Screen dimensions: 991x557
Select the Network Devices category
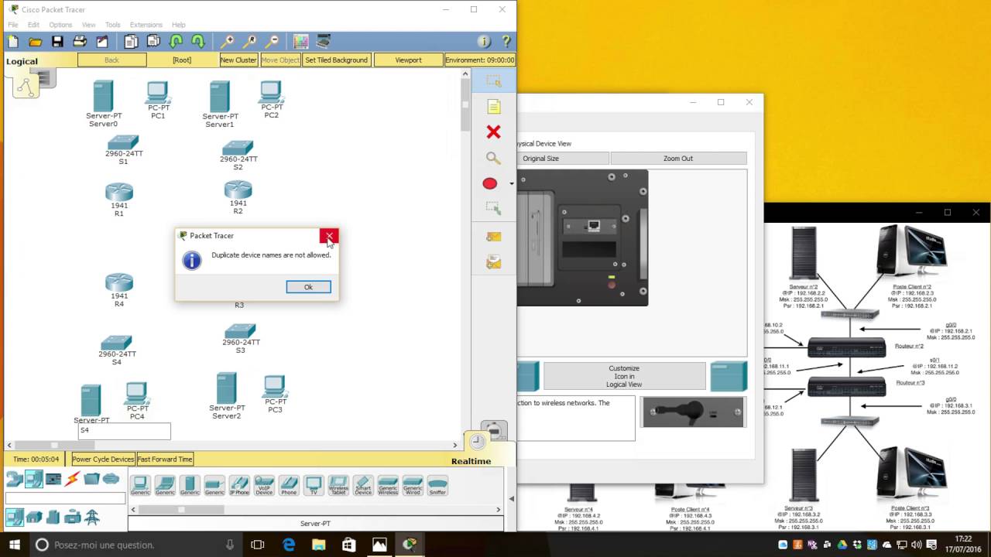15,480
